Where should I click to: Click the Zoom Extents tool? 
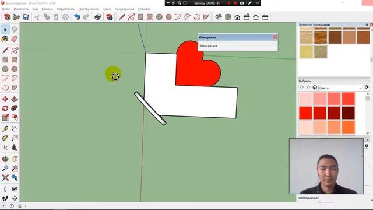5,177
